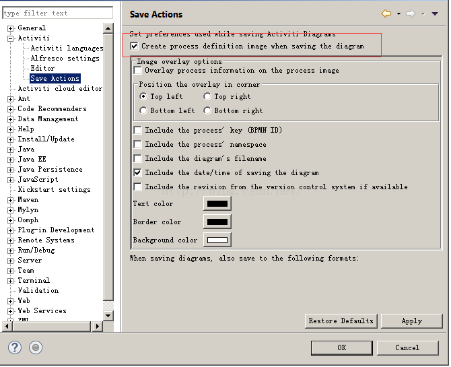Select JavaScript tree item

point(38,179)
